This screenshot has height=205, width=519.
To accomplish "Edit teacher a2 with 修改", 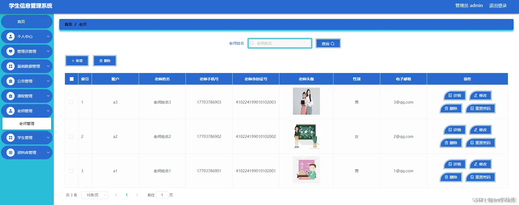I will click(x=480, y=130).
